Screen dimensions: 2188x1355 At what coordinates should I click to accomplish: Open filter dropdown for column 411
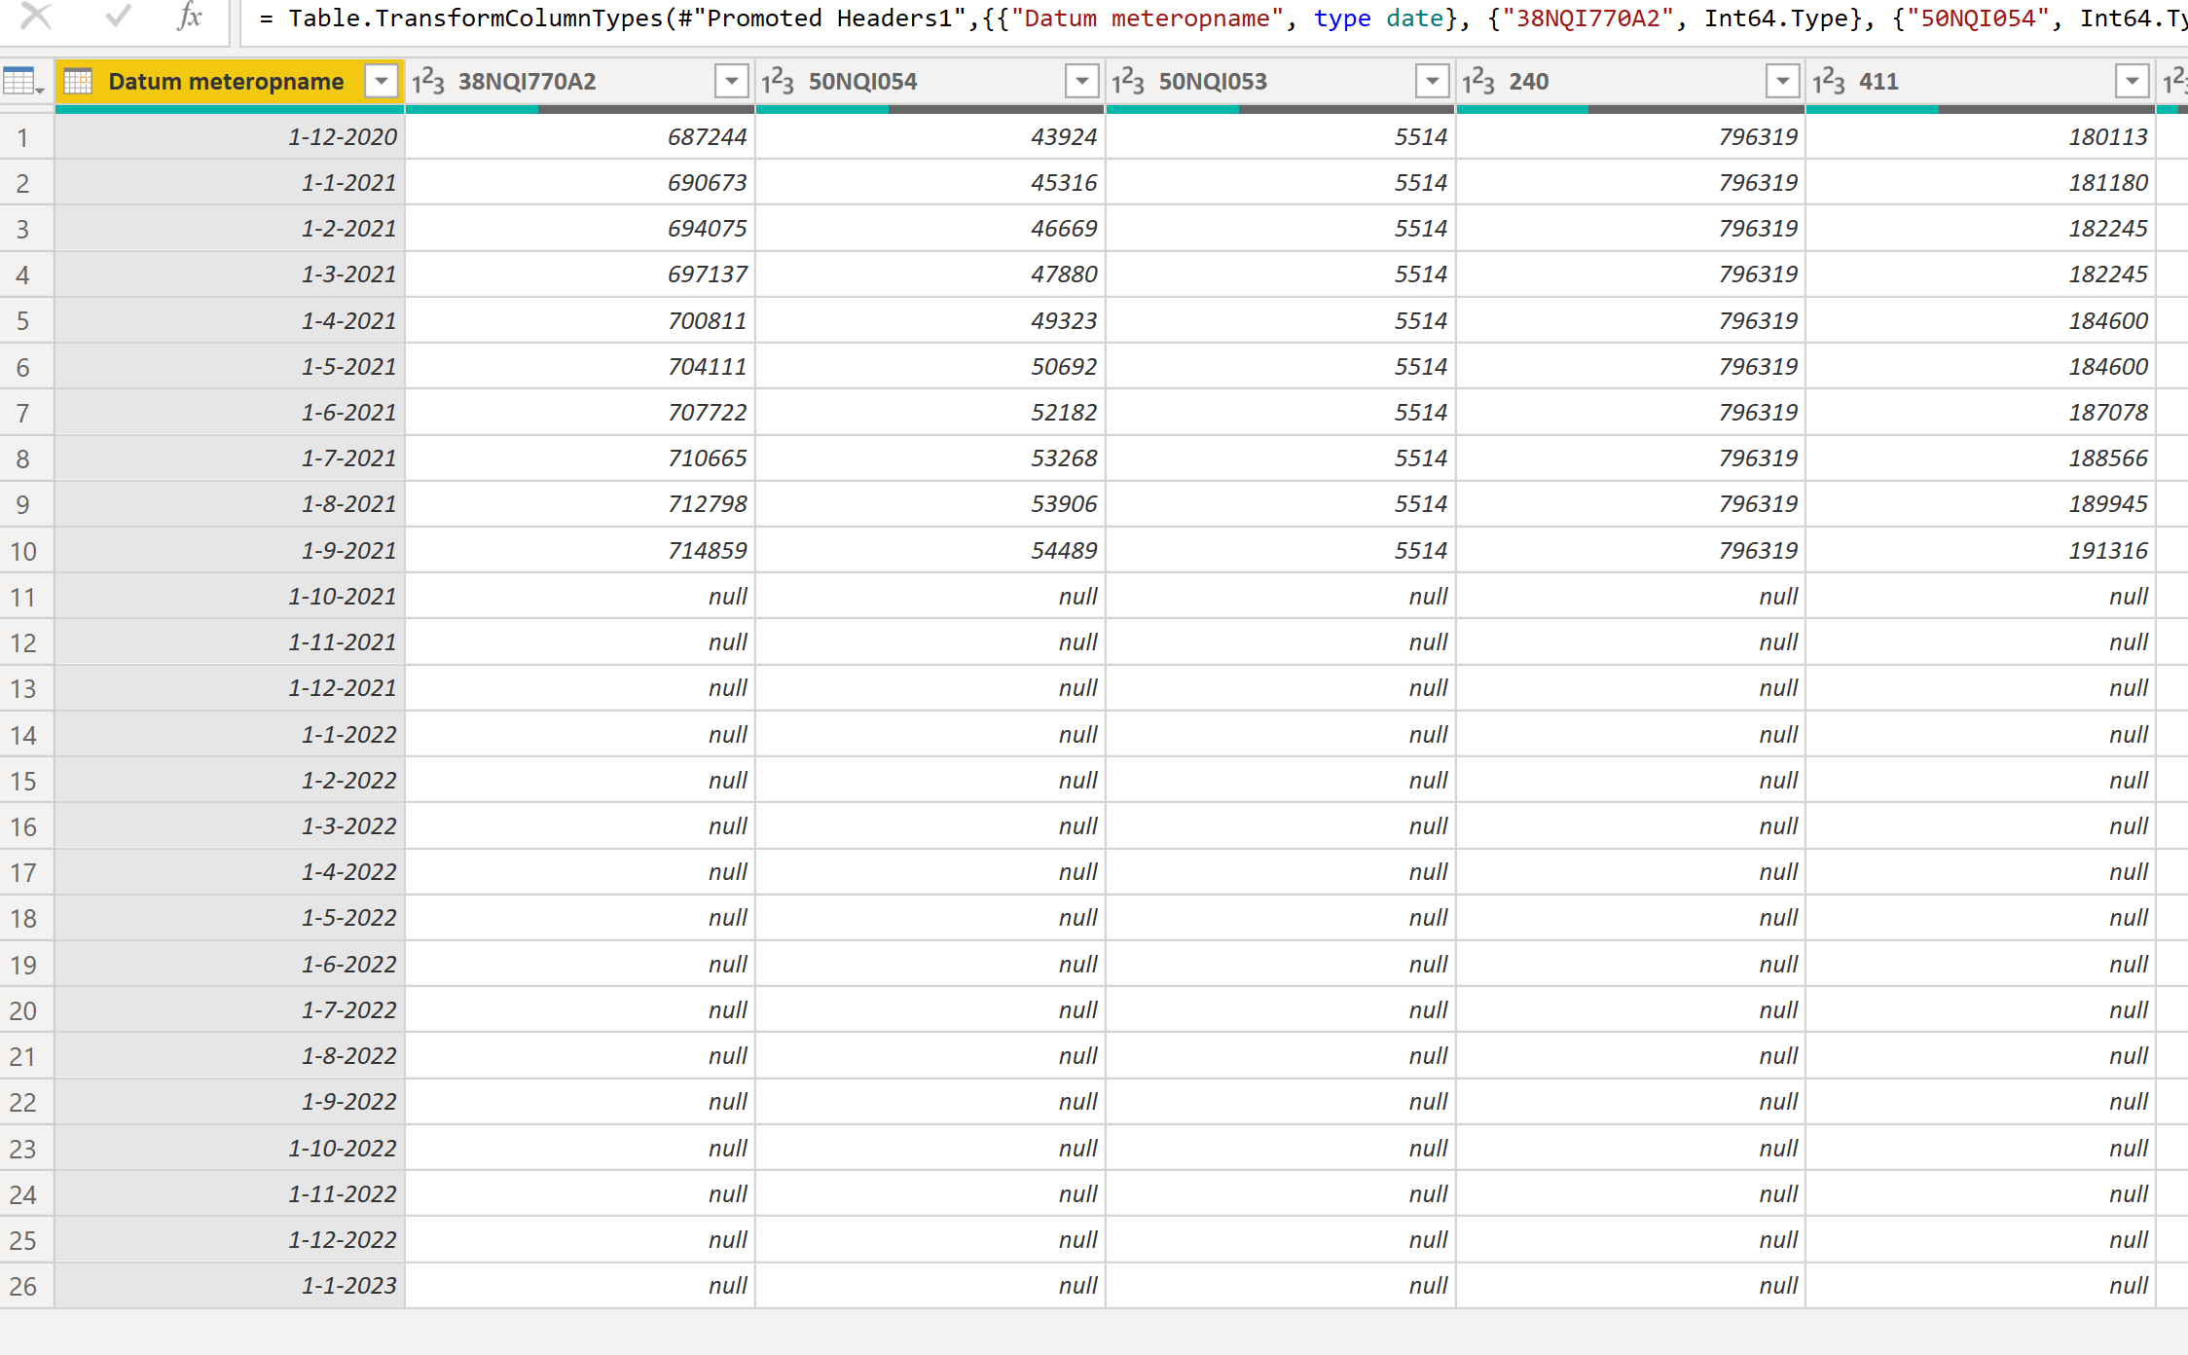pos(2132,82)
